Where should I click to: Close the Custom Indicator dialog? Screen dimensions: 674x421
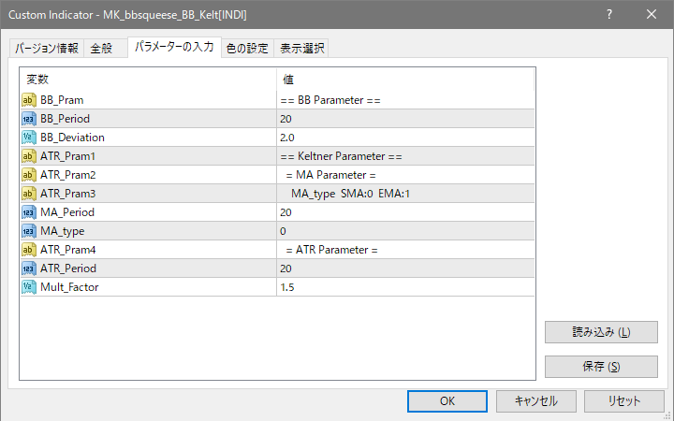point(652,15)
